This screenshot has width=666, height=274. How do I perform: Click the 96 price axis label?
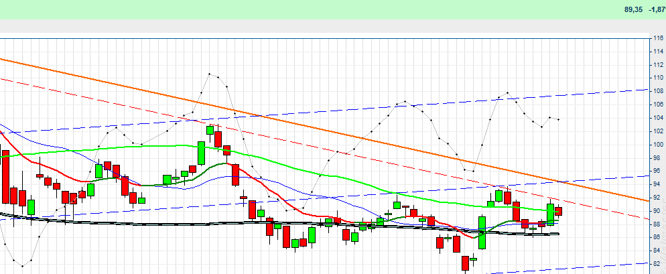tap(657, 171)
